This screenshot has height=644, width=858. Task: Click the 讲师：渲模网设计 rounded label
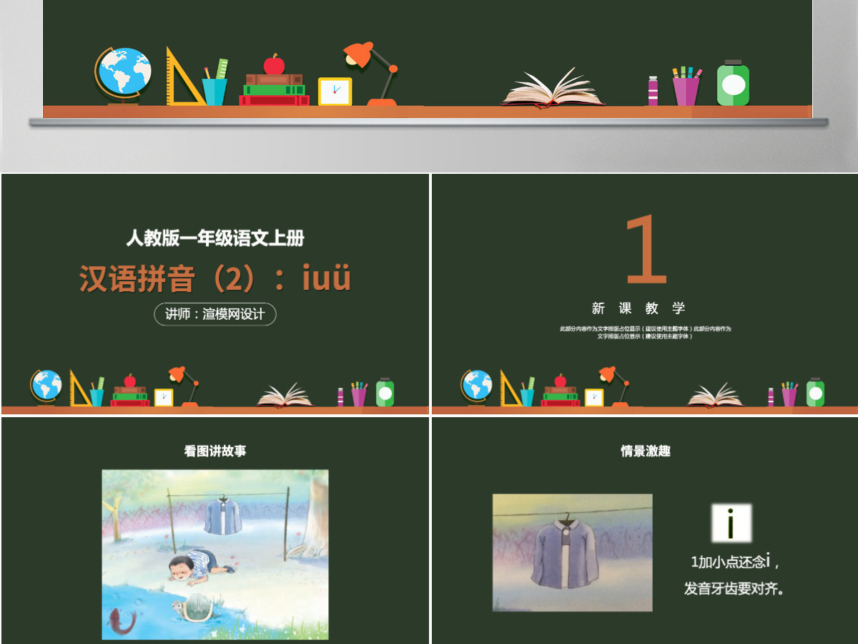click(x=215, y=314)
